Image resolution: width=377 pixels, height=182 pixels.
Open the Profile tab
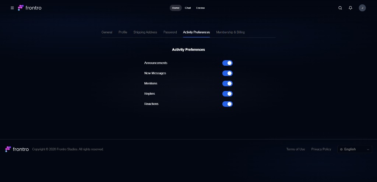click(123, 32)
